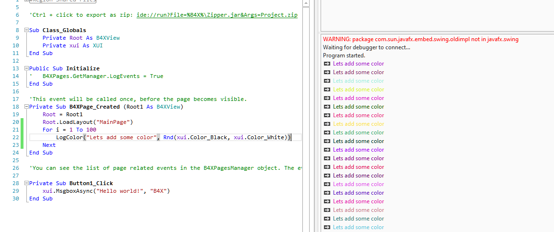Viewport: 554px width, 232px height.
Task: Collapse the Sub Class_Globals code block
Action: click(x=26, y=30)
